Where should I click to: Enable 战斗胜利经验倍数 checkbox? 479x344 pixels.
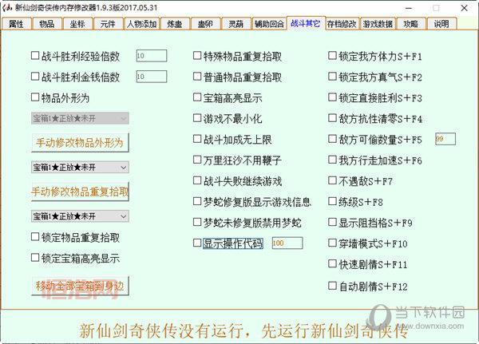35,57
